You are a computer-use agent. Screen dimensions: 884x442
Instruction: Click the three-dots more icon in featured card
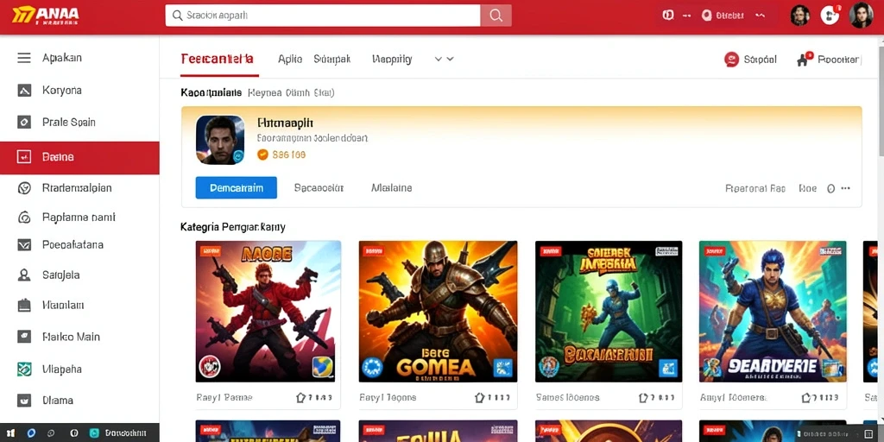845,188
